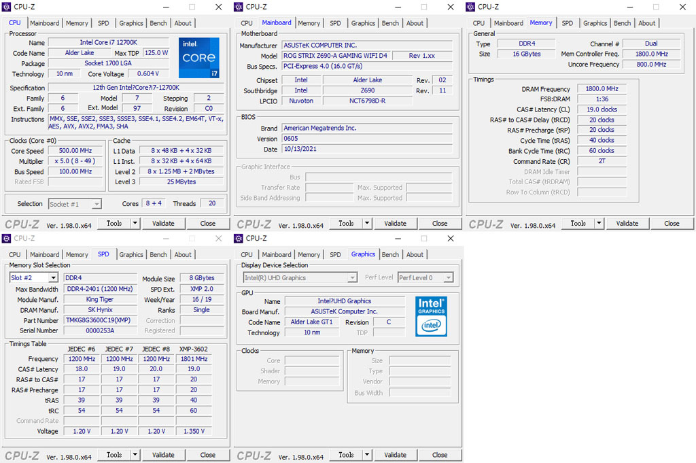This screenshot has width=696, height=463.
Task: Click Validate in the Memory window
Action: 627,223
